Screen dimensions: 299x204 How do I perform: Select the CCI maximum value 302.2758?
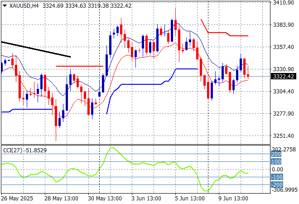coord(284,150)
